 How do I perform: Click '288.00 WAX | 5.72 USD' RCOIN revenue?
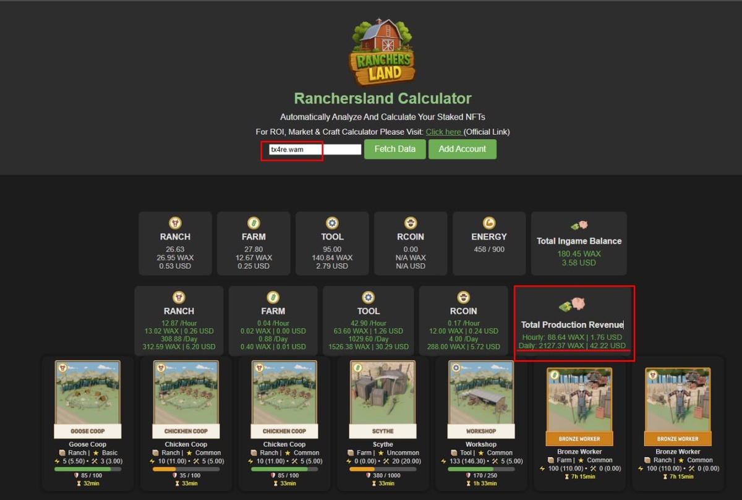pyautogui.click(x=463, y=347)
